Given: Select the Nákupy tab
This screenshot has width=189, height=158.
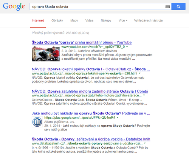Looking at the screenshot, I should click(106, 20).
